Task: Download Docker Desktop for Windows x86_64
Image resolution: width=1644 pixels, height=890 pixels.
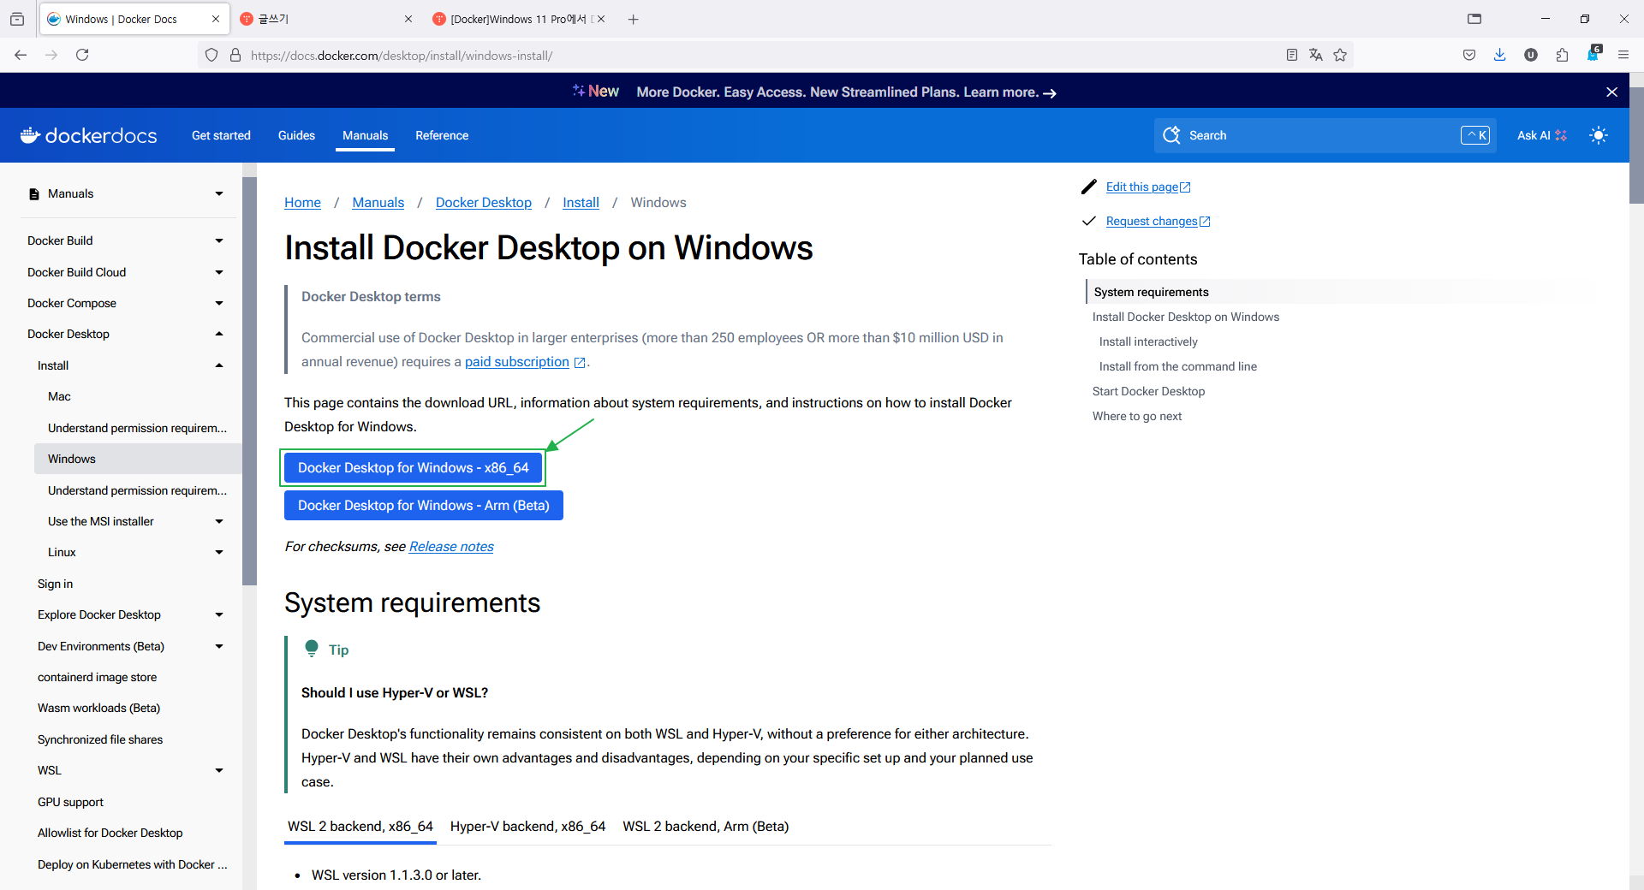Action: (413, 468)
